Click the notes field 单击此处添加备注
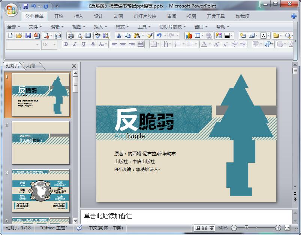Viewport: 301px width, 235px height. coord(186,216)
